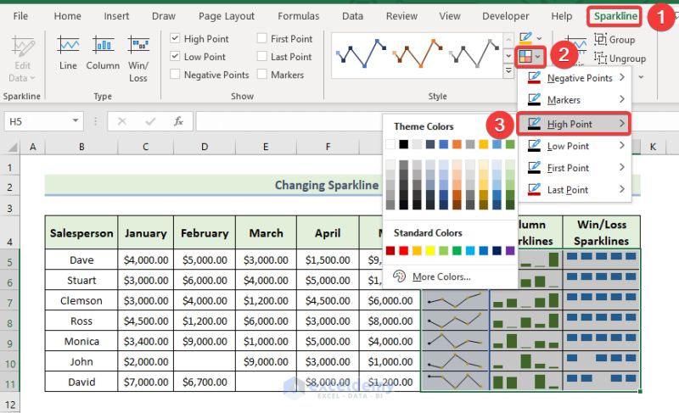This screenshot has height=413, width=679.
Task: Switch to the Page Layout tab
Action: (227, 16)
